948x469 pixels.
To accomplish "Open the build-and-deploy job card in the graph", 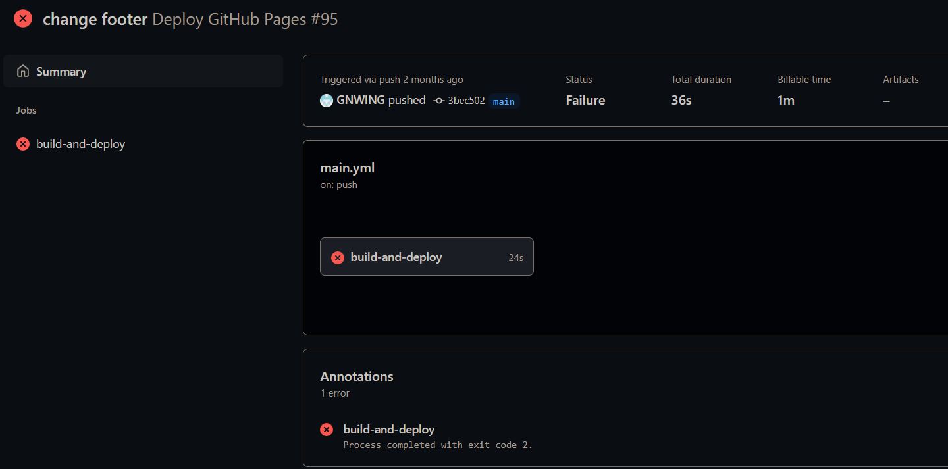I will 427,257.
